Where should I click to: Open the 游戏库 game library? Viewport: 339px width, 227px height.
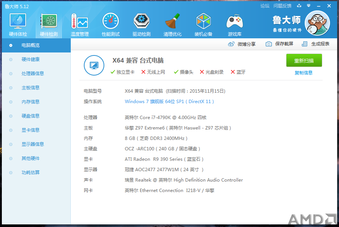point(235,25)
